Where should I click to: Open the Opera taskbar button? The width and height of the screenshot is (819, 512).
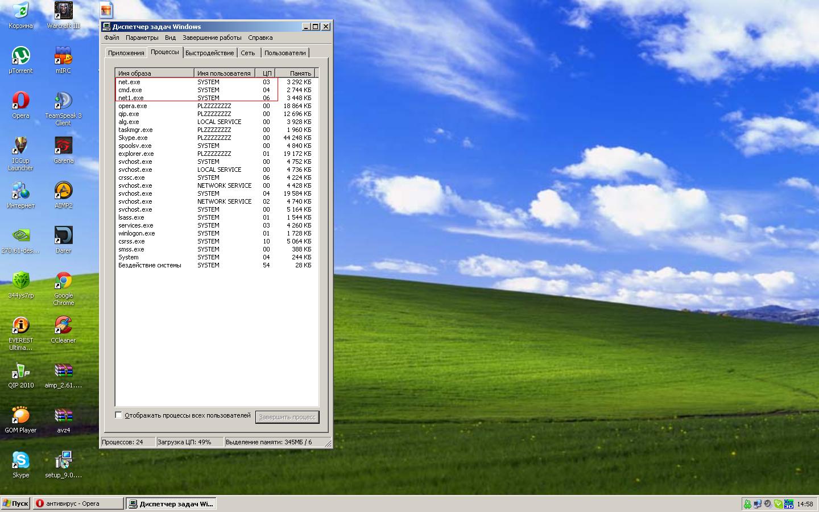[78, 503]
